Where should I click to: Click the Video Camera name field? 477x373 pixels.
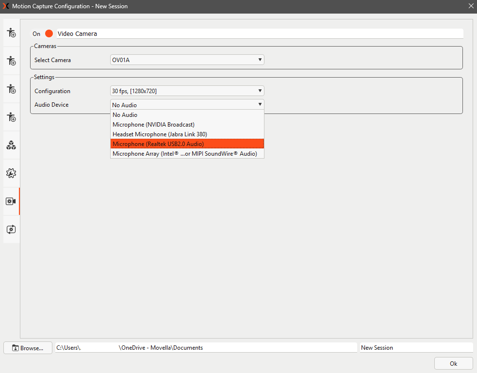[260, 34]
